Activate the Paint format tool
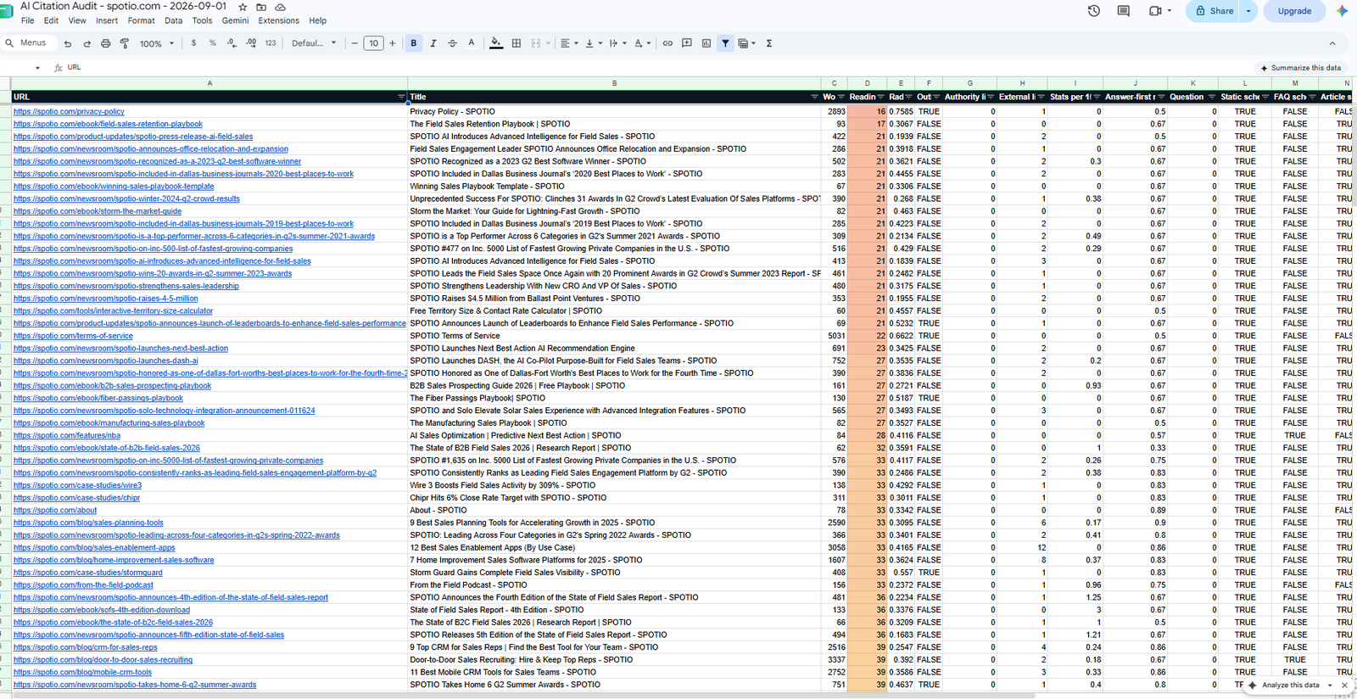This screenshot has width=1357, height=699. coord(125,43)
